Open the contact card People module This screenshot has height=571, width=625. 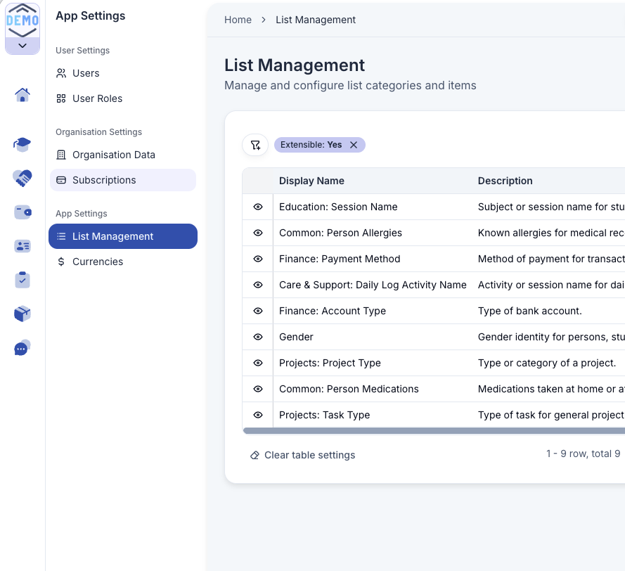pos(22,246)
